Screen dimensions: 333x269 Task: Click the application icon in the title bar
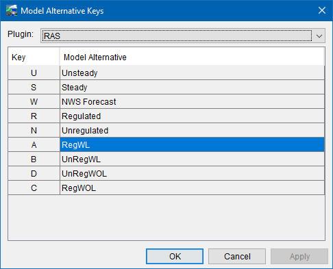(x=12, y=10)
